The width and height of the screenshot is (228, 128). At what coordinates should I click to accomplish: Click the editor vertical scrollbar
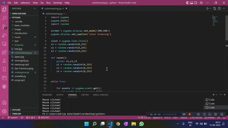click(x=227, y=28)
